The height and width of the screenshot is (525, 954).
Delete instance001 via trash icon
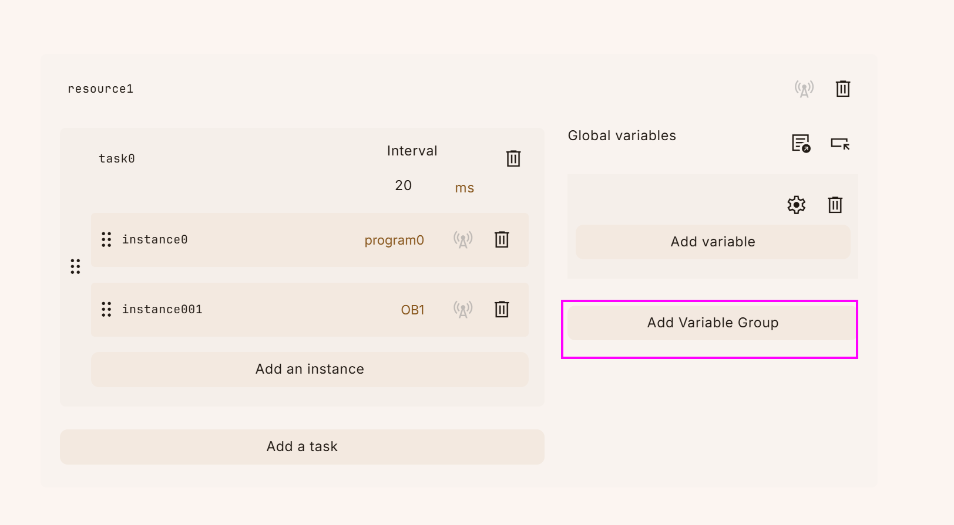[502, 309]
